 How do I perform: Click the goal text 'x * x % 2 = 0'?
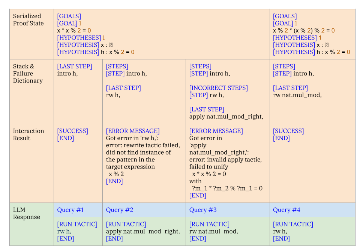74,31
